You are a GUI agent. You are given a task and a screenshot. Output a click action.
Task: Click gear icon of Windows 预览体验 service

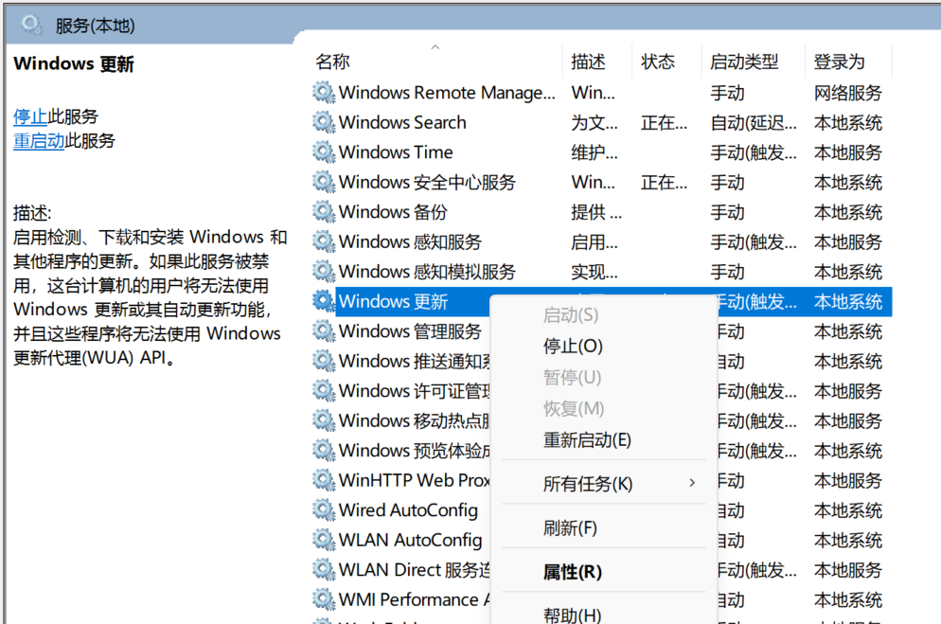click(324, 451)
